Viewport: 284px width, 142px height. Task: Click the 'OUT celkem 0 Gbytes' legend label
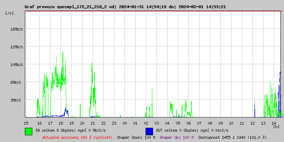click(192, 131)
